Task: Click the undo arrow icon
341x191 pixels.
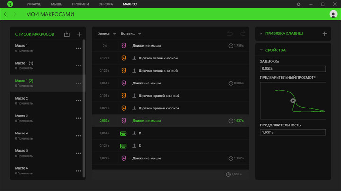Action: pos(230,33)
